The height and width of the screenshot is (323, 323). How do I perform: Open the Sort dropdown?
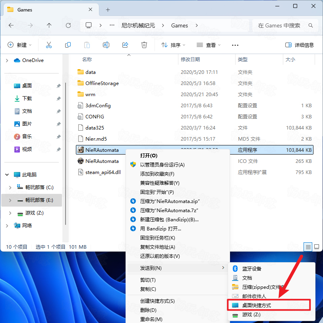pyautogui.click(x=173, y=45)
